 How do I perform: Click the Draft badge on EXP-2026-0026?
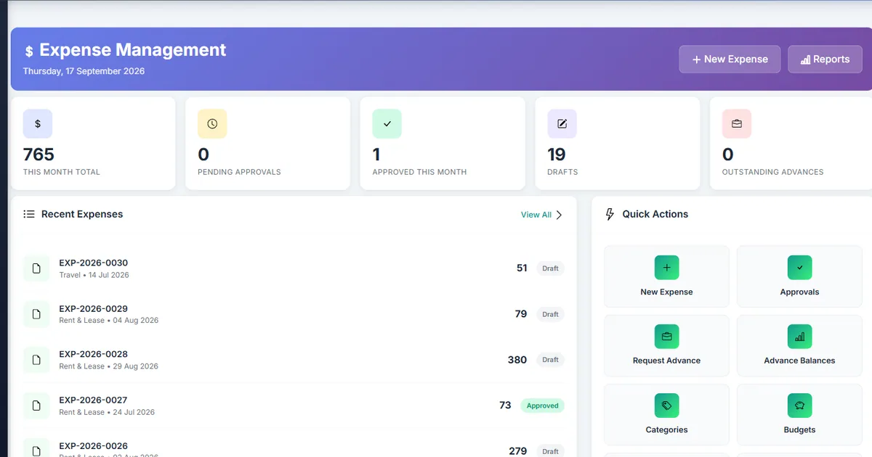click(x=550, y=451)
